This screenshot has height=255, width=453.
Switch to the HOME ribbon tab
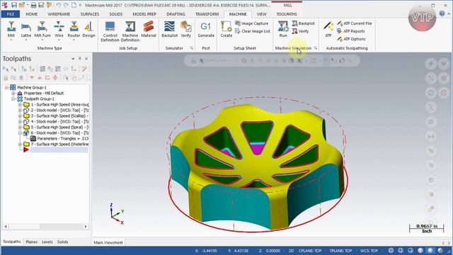pyautogui.click(x=31, y=14)
